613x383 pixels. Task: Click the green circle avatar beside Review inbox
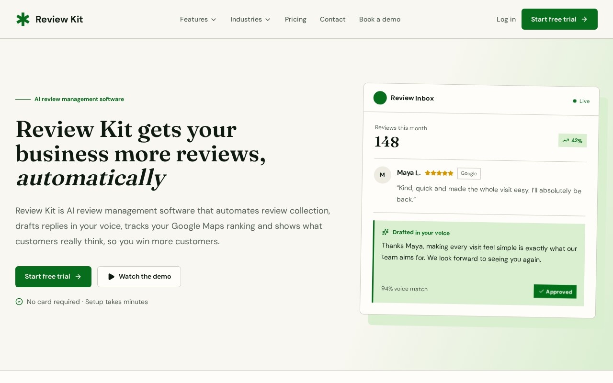click(380, 98)
